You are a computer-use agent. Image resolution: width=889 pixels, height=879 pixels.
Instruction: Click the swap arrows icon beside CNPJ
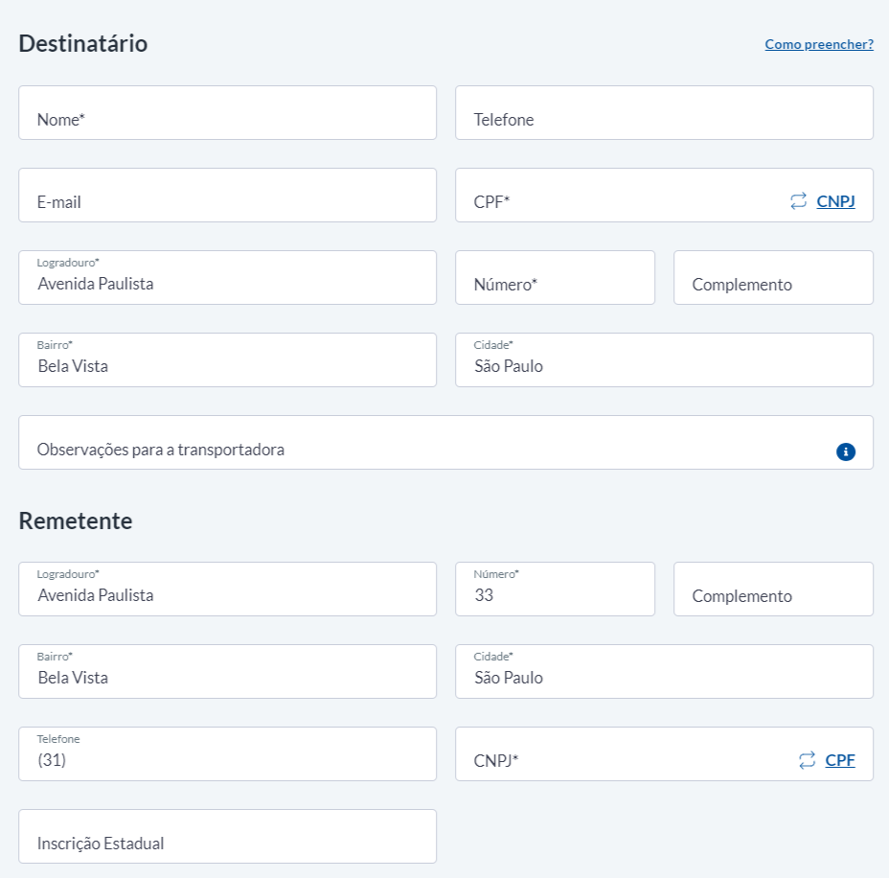coord(798,201)
